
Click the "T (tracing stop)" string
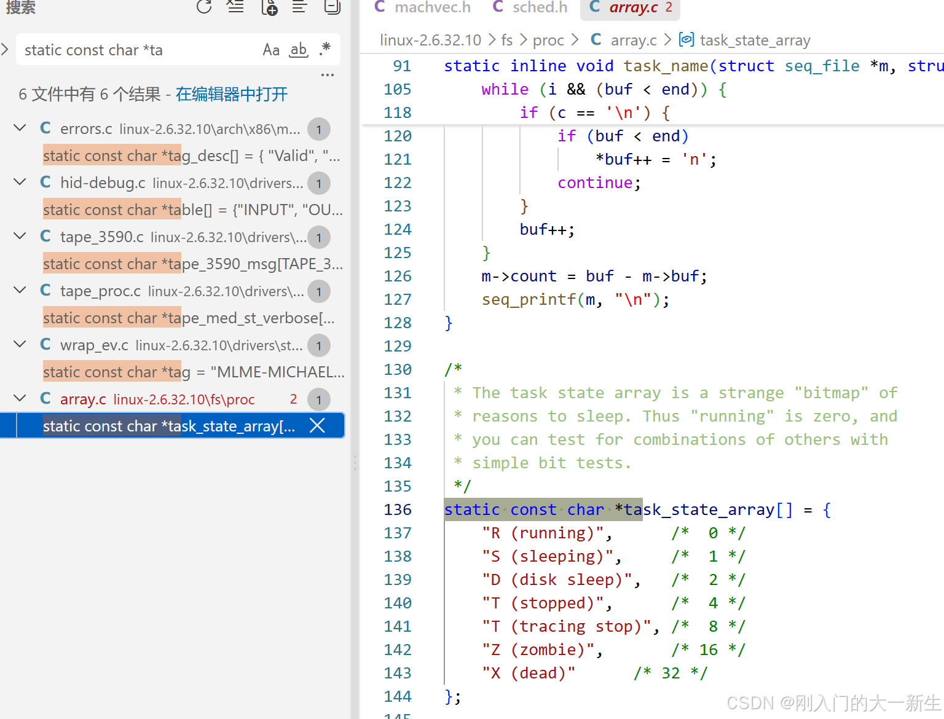tap(567, 626)
